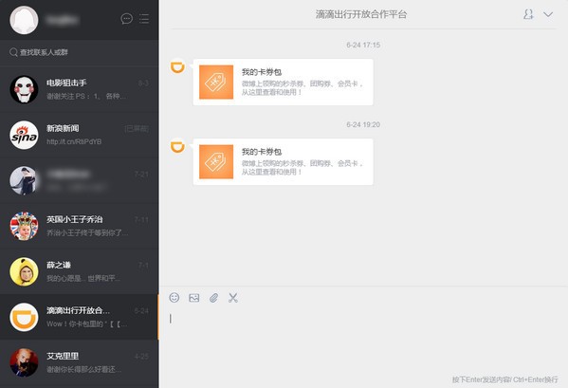Start a screenshot with the scissors icon

click(233, 298)
